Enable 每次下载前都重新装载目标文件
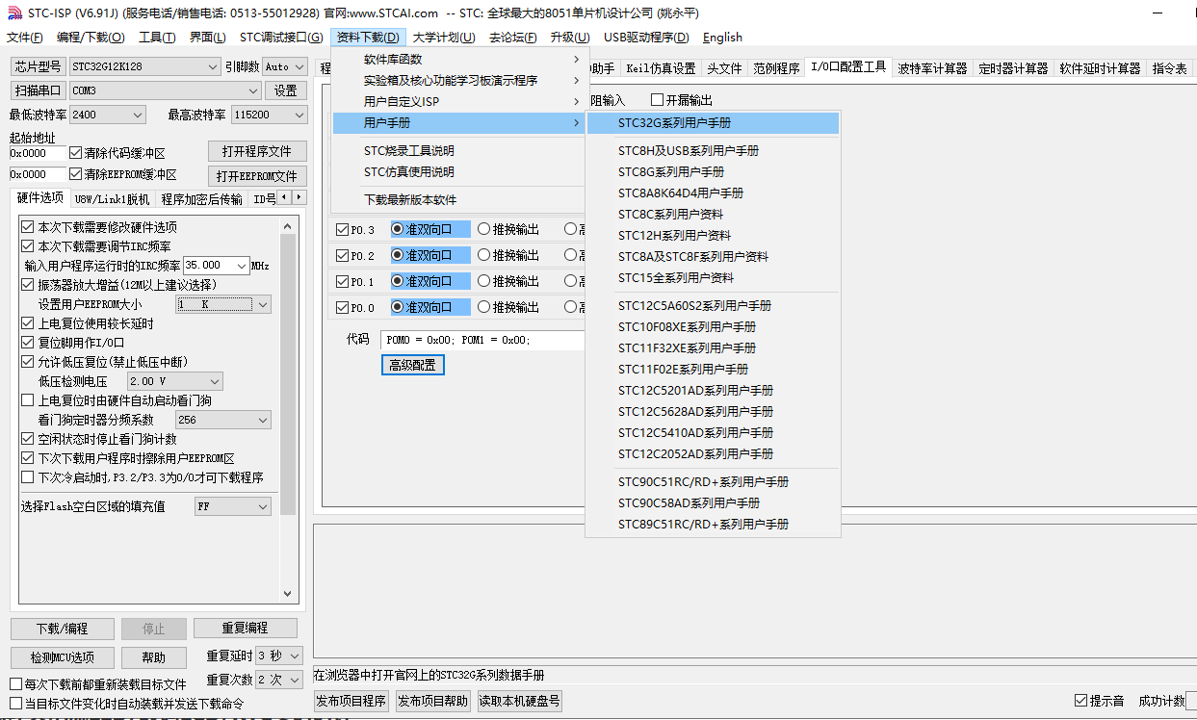 point(15,684)
